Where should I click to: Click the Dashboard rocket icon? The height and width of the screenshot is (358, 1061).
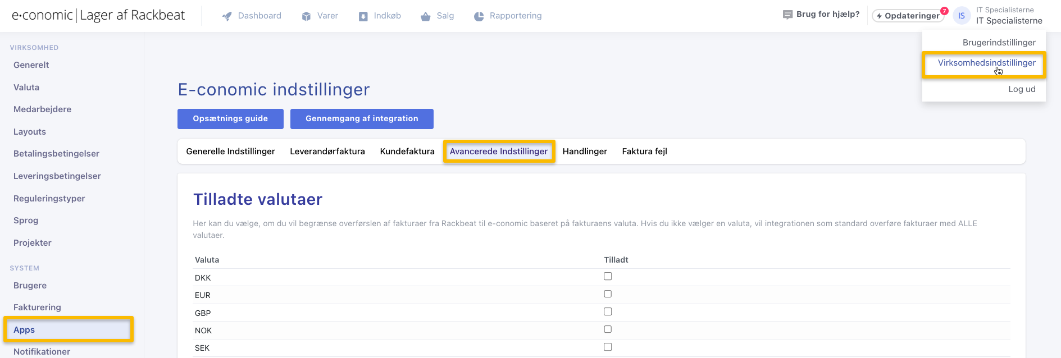coord(227,16)
